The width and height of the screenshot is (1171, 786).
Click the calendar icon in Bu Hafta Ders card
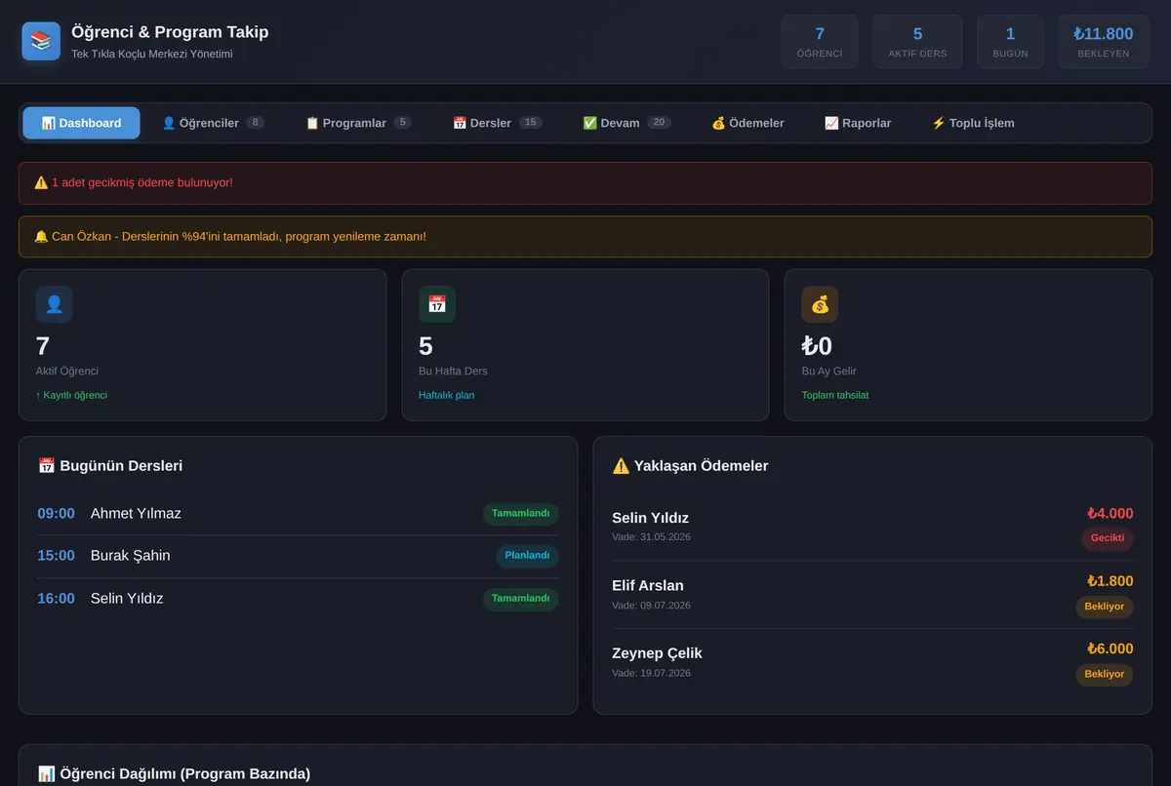(437, 304)
